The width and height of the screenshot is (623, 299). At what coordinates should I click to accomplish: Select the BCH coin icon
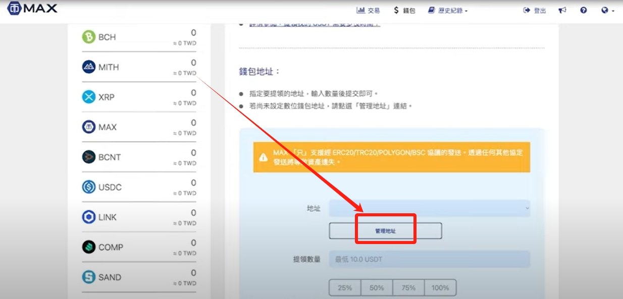(x=89, y=37)
